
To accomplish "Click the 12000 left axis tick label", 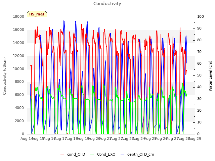I will click(18, 56).
